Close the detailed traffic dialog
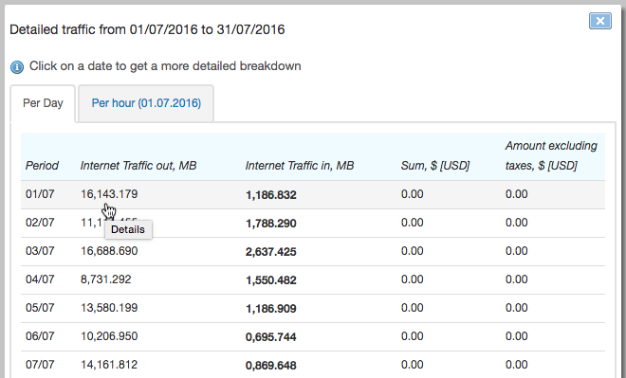Screen dimensions: 626x378 (600, 21)
